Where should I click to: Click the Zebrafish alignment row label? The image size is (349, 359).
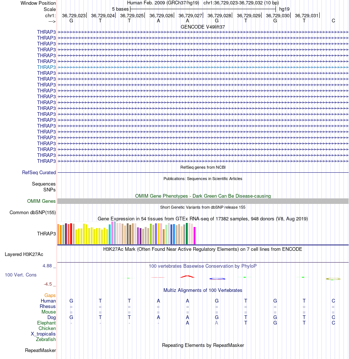point(46,339)
